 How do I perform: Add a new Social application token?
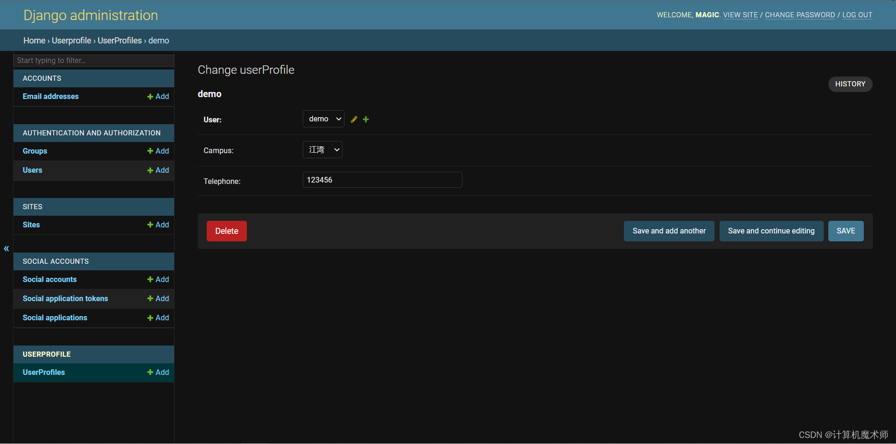[x=158, y=299]
